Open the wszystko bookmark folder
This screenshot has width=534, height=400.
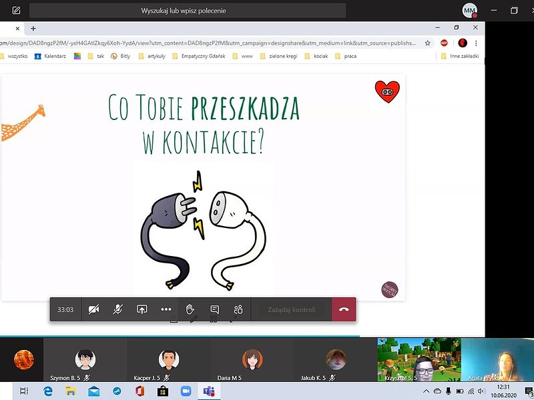click(x=14, y=56)
